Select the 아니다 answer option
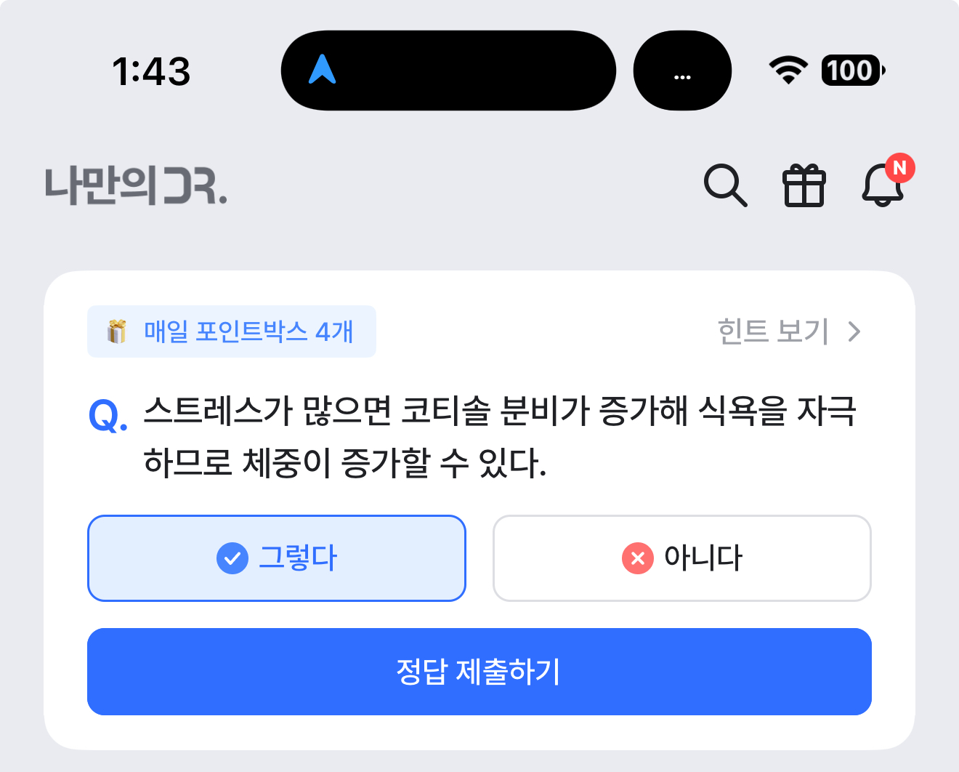 (681, 558)
